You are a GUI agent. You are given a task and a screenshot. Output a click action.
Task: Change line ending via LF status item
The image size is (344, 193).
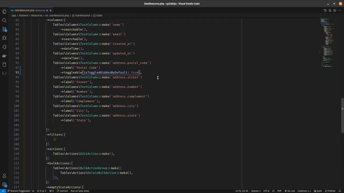point(273,191)
